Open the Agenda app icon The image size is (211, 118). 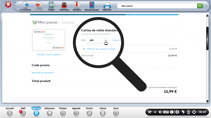click(x=76, y=113)
